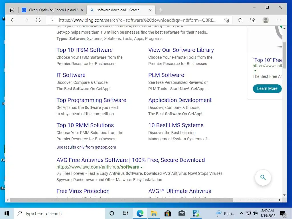This screenshot has width=292, height=219.
Task: Open the user profile avatar
Action: 266,20
